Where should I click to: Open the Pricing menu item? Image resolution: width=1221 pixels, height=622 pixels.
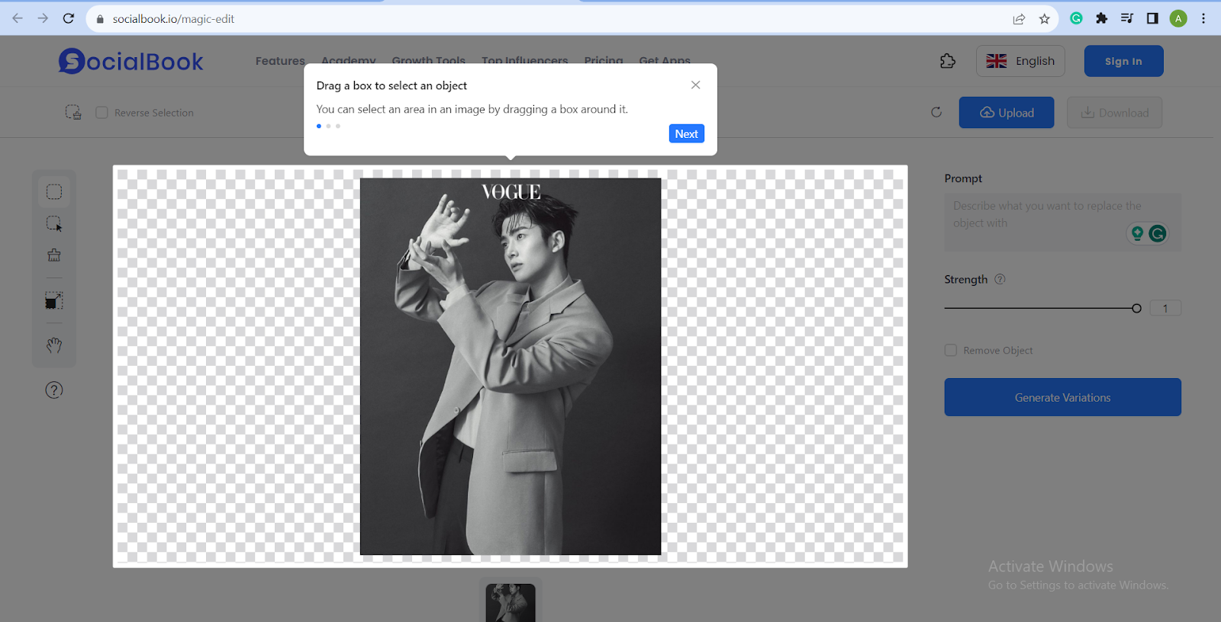point(604,61)
